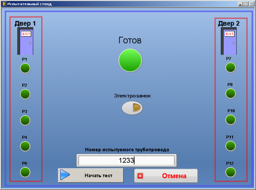
Task: Minimize the Испытательный стенд window
Action: (x=240, y=4)
